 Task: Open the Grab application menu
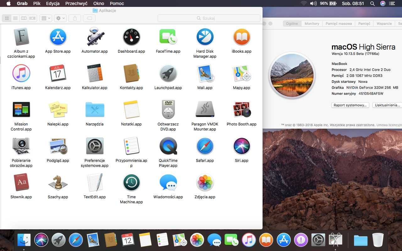pyautogui.click(x=22, y=3)
